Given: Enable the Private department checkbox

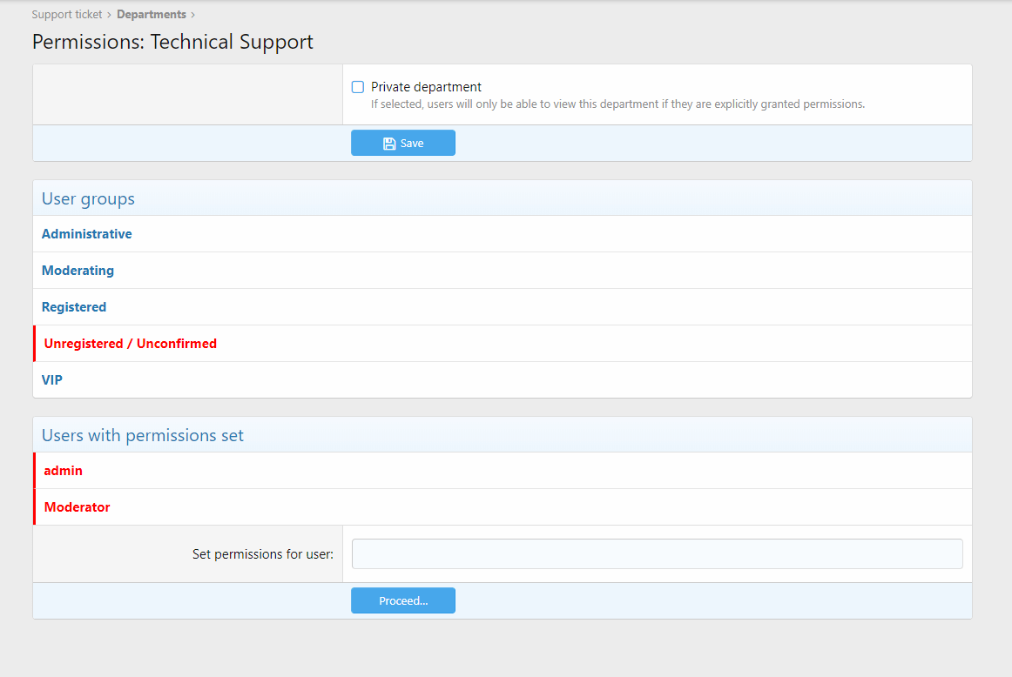Looking at the screenshot, I should click(358, 87).
